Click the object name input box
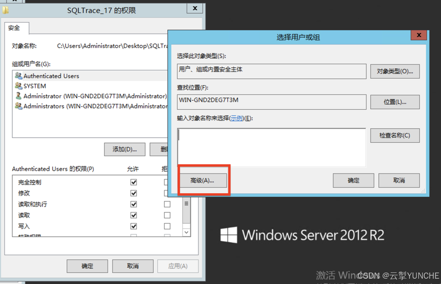Viewport: 441px width, 284px height. click(272, 148)
